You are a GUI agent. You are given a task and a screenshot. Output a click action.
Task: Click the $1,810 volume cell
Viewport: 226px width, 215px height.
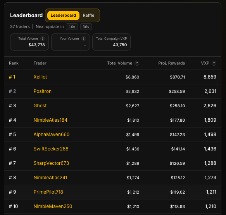coord(133,120)
